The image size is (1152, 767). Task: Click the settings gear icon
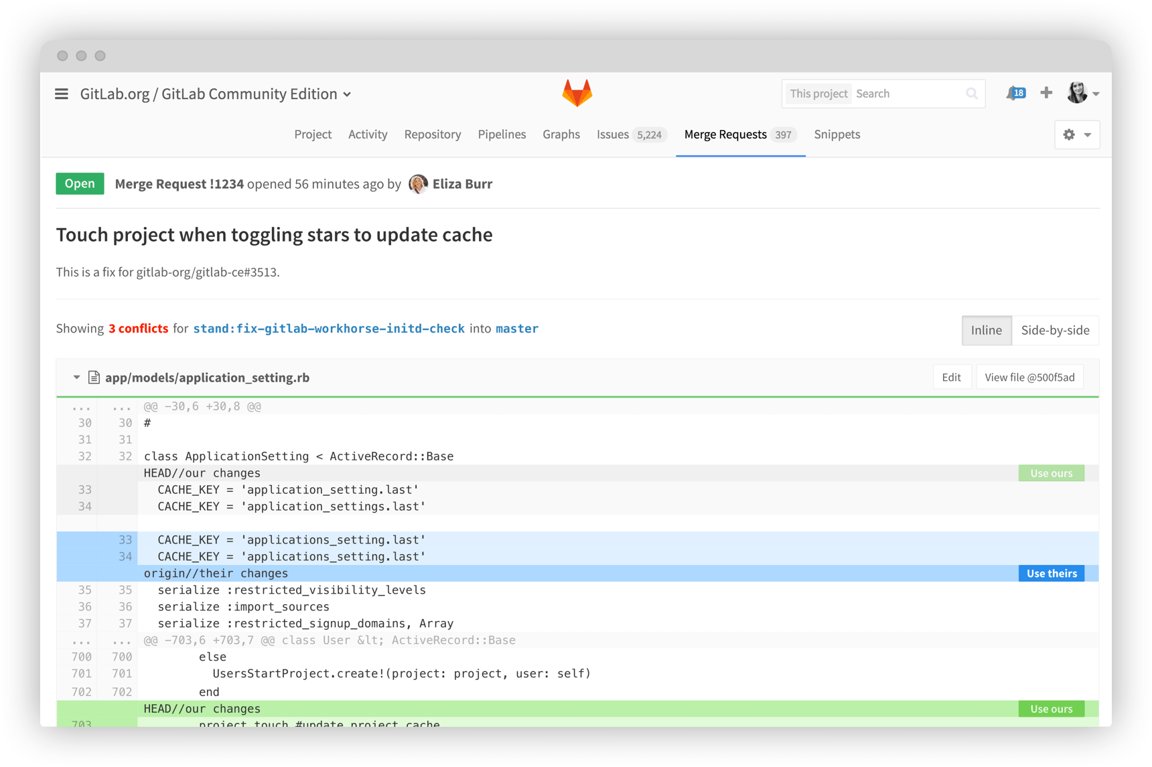click(x=1069, y=135)
